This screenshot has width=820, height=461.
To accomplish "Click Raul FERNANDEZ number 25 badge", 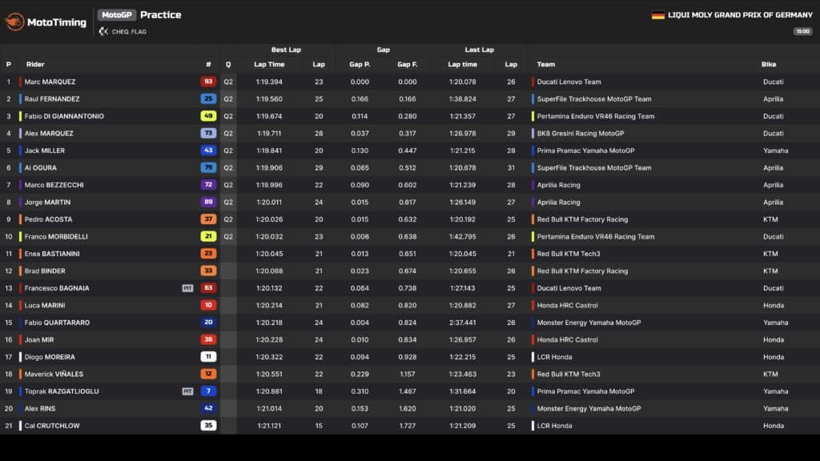I will 208,98.
